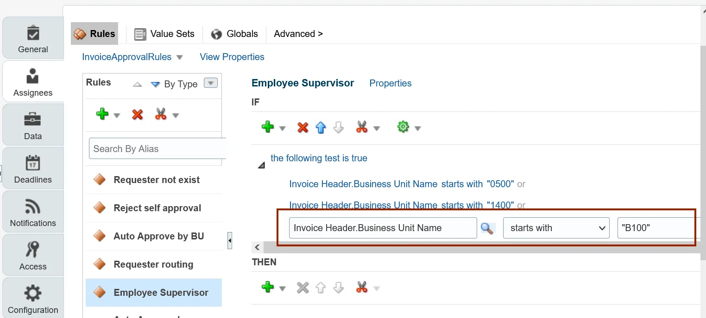The image size is (706, 318).
Task: Click the horizontal scrollbar left arrow
Action: tap(258, 247)
